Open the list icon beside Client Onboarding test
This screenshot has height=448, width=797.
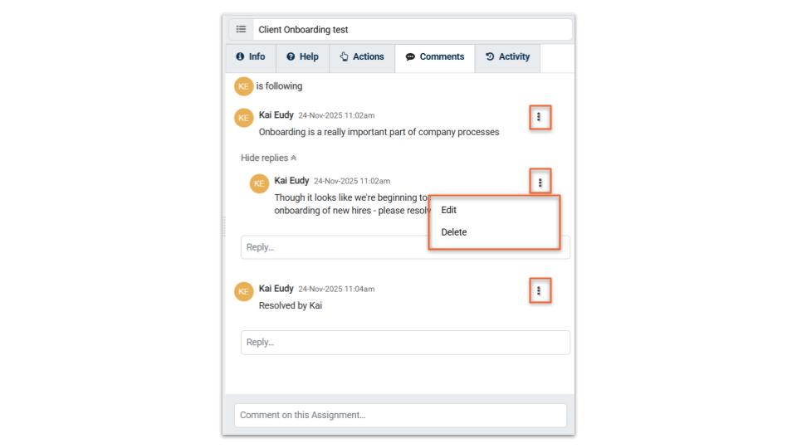click(241, 30)
